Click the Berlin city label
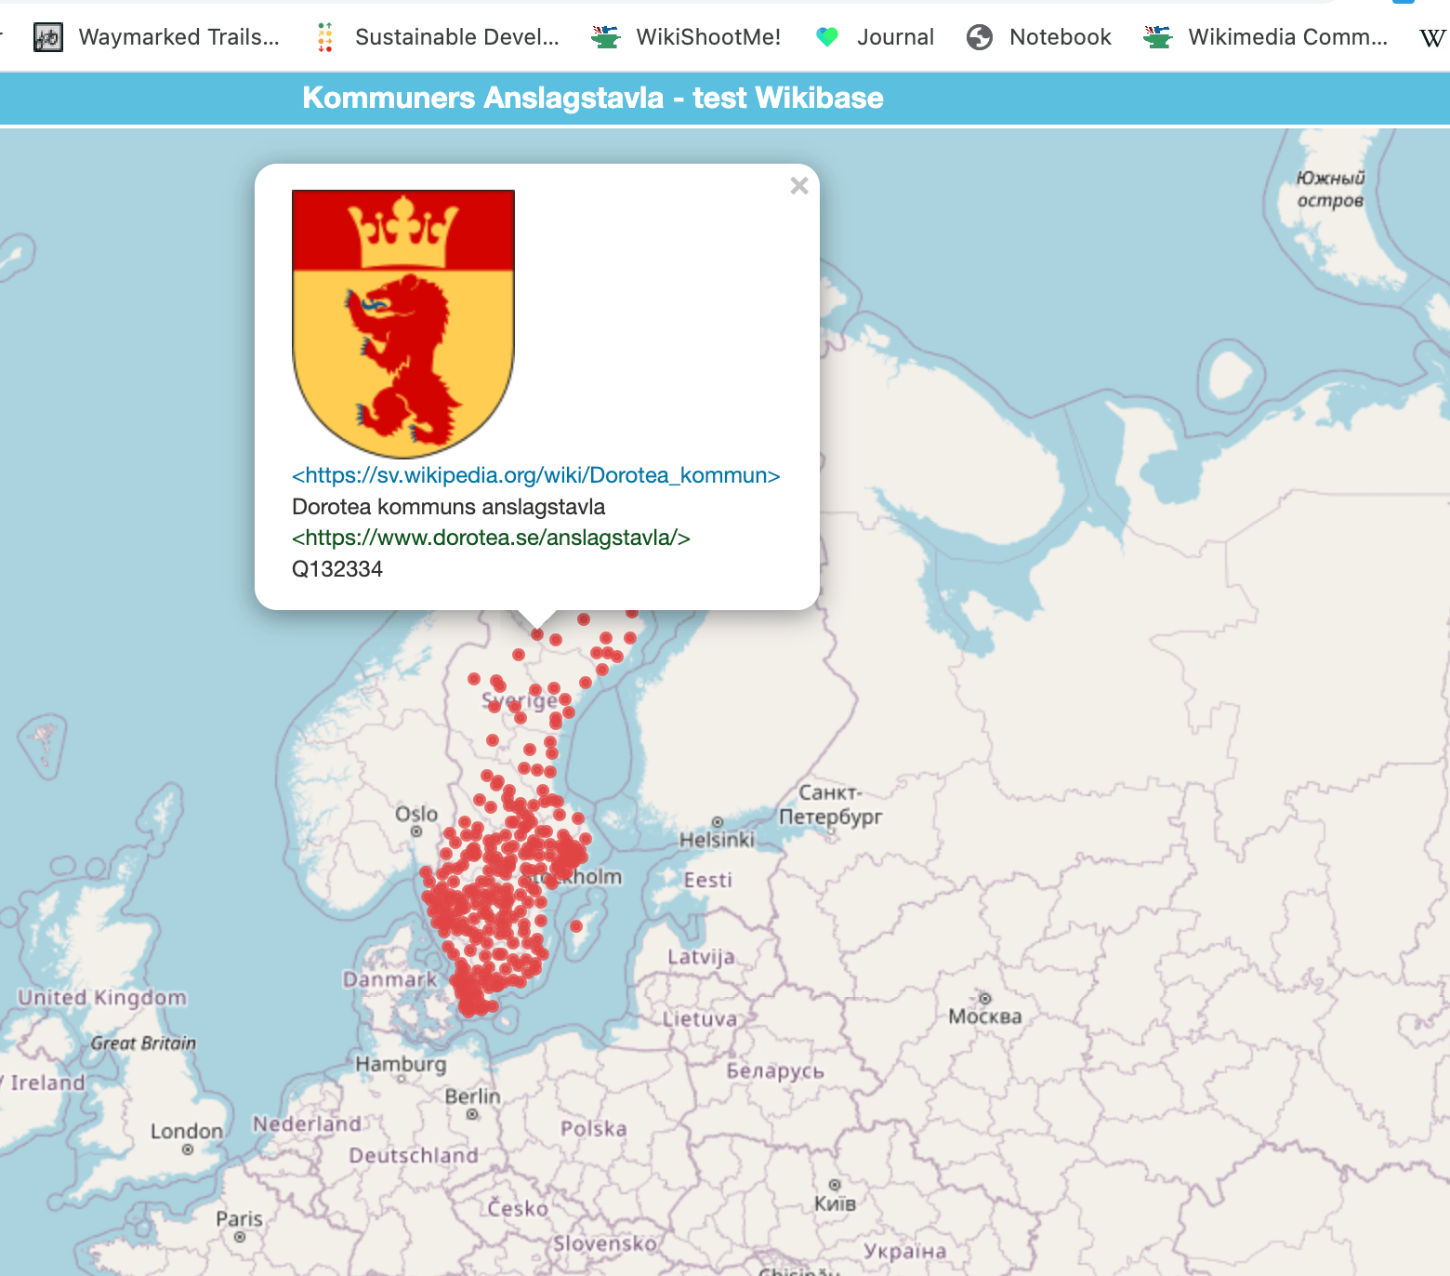The height and width of the screenshot is (1276, 1450). 472,1097
